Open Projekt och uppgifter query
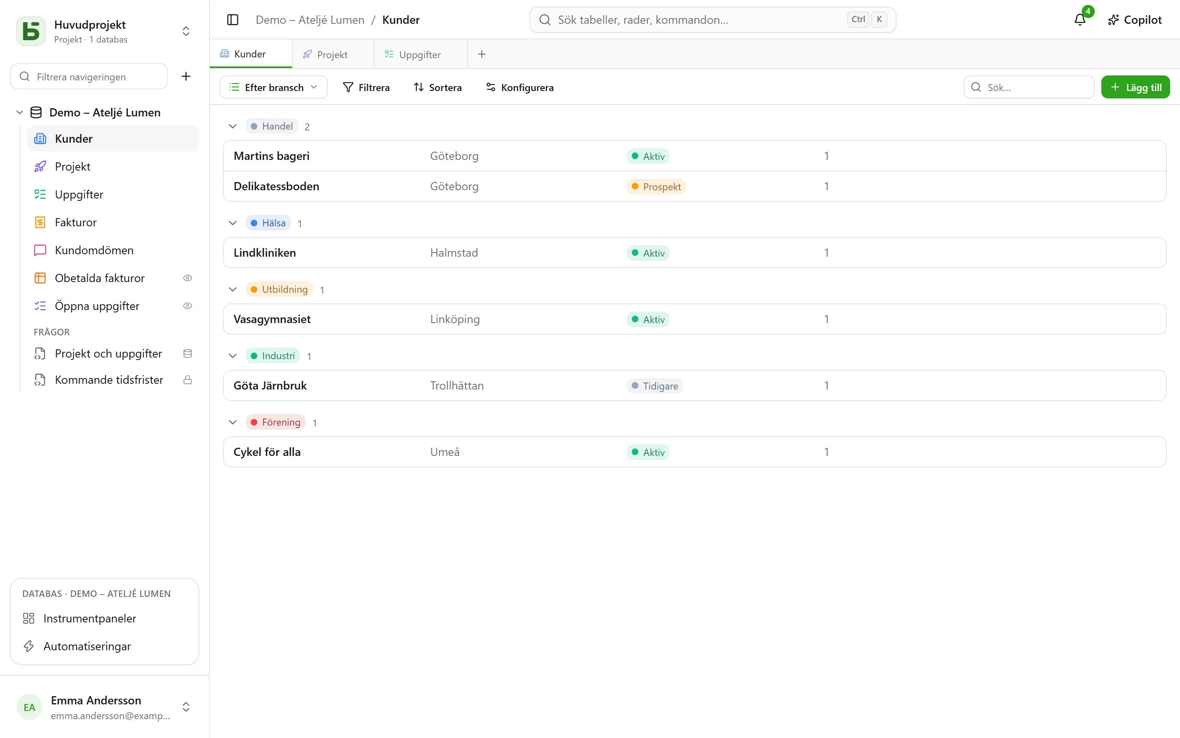Viewport: 1180px width, 738px height. pyautogui.click(x=113, y=353)
